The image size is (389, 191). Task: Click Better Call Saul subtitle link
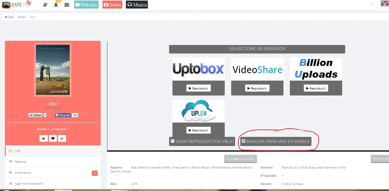point(53,108)
